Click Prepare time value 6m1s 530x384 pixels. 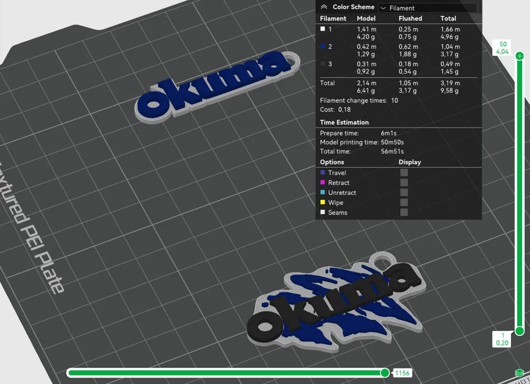(388, 133)
